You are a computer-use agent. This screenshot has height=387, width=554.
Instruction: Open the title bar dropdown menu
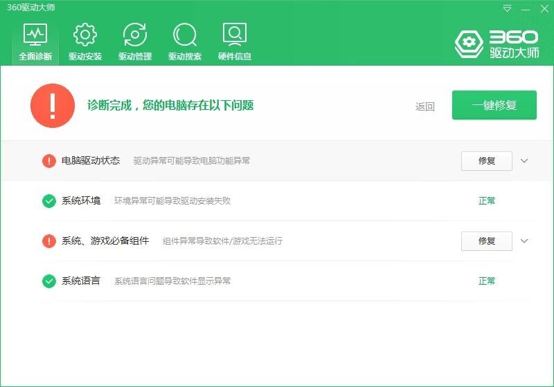click(508, 9)
